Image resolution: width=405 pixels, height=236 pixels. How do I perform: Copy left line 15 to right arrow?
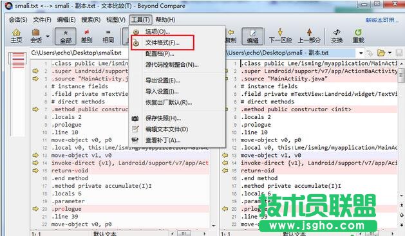click(x=35, y=170)
